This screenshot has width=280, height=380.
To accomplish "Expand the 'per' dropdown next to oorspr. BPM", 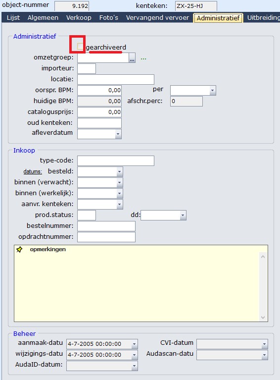I will tap(213, 90).
